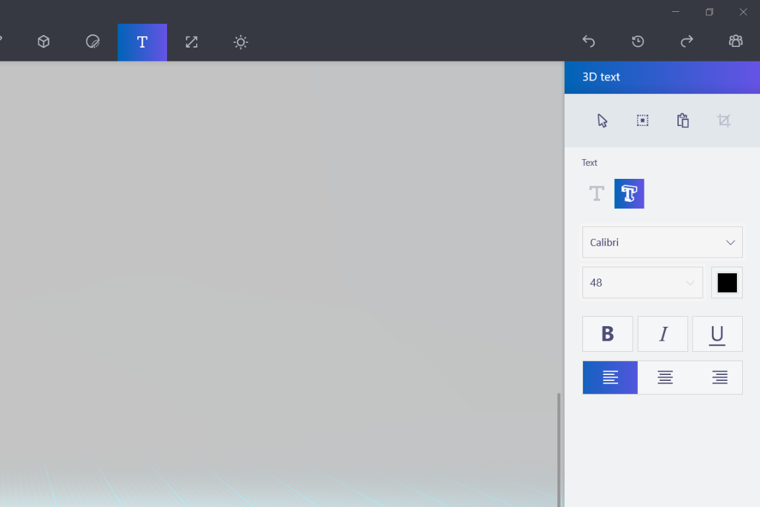Paste from clipboard

pos(683,121)
